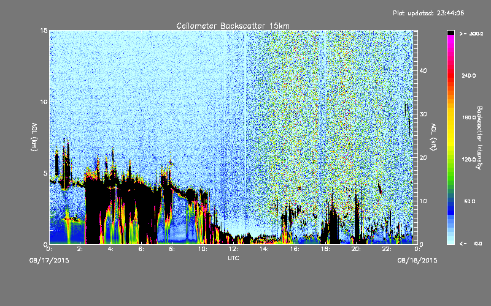This screenshot has width=491, height=306.
Task: Click the '20' kft tick on right axis
Action: [x=423, y=158]
